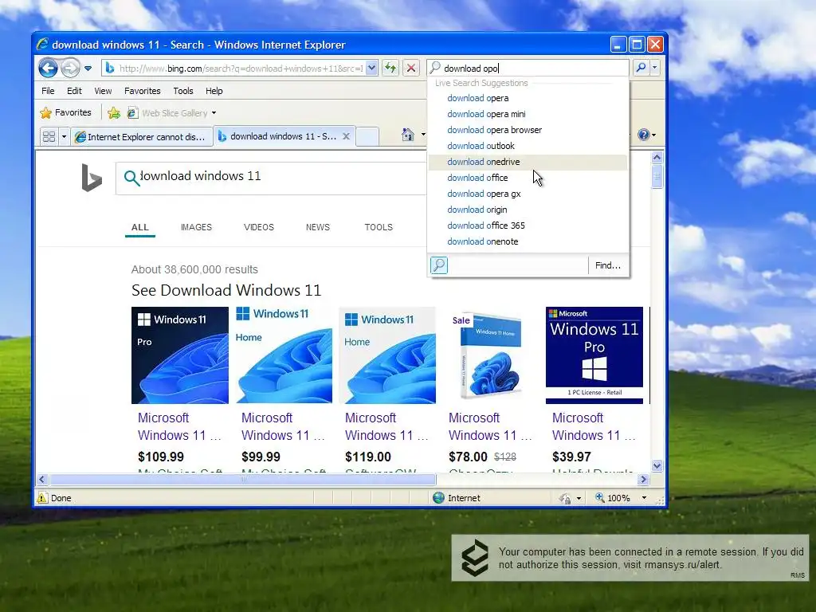Close the download windows 11 tab
816x612 pixels.
point(346,136)
